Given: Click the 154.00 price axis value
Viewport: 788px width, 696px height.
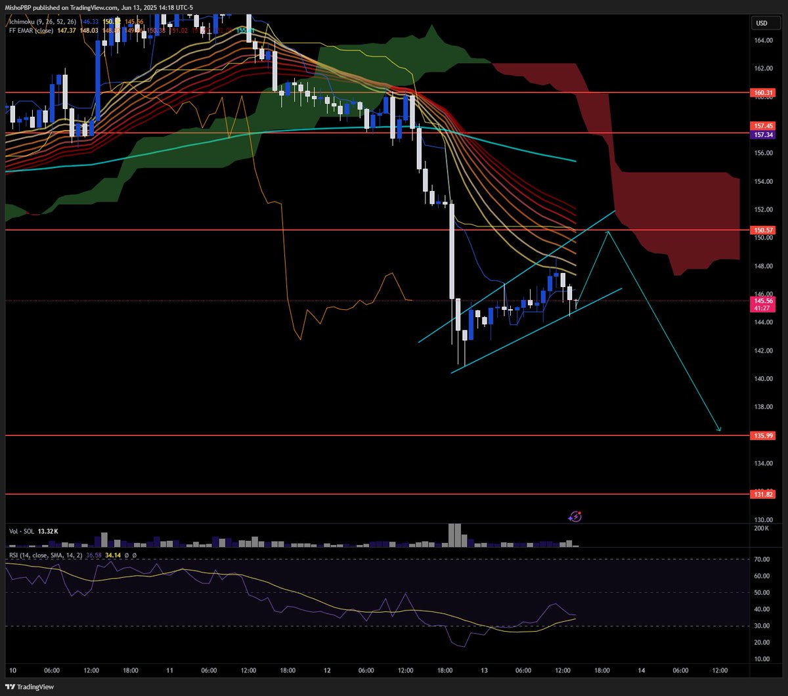Looking at the screenshot, I should point(763,182).
